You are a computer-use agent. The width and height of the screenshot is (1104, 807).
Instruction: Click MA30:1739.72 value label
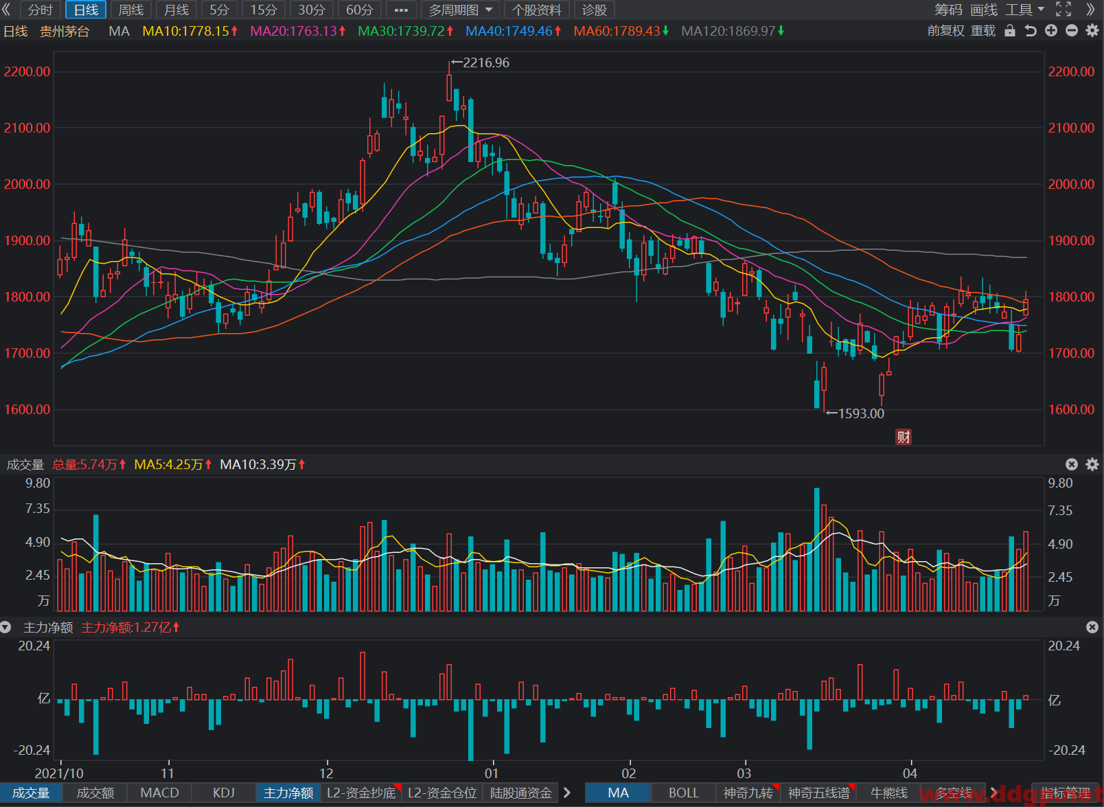(406, 31)
